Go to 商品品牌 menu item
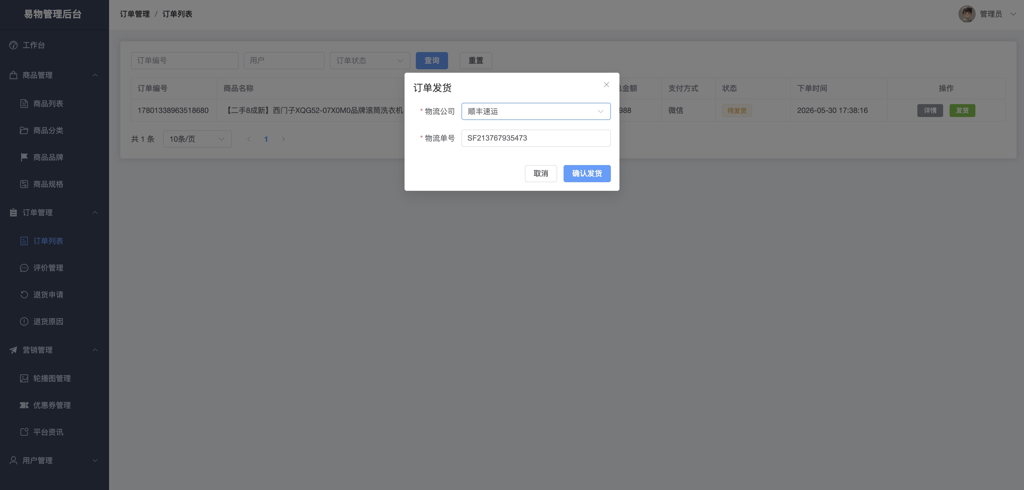This screenshot has width=1024, height=490. point(55,157)
